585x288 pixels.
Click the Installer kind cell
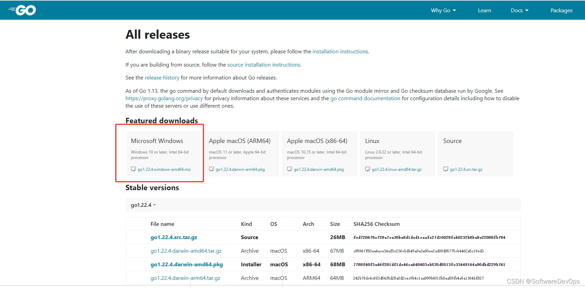coord(251,265)
